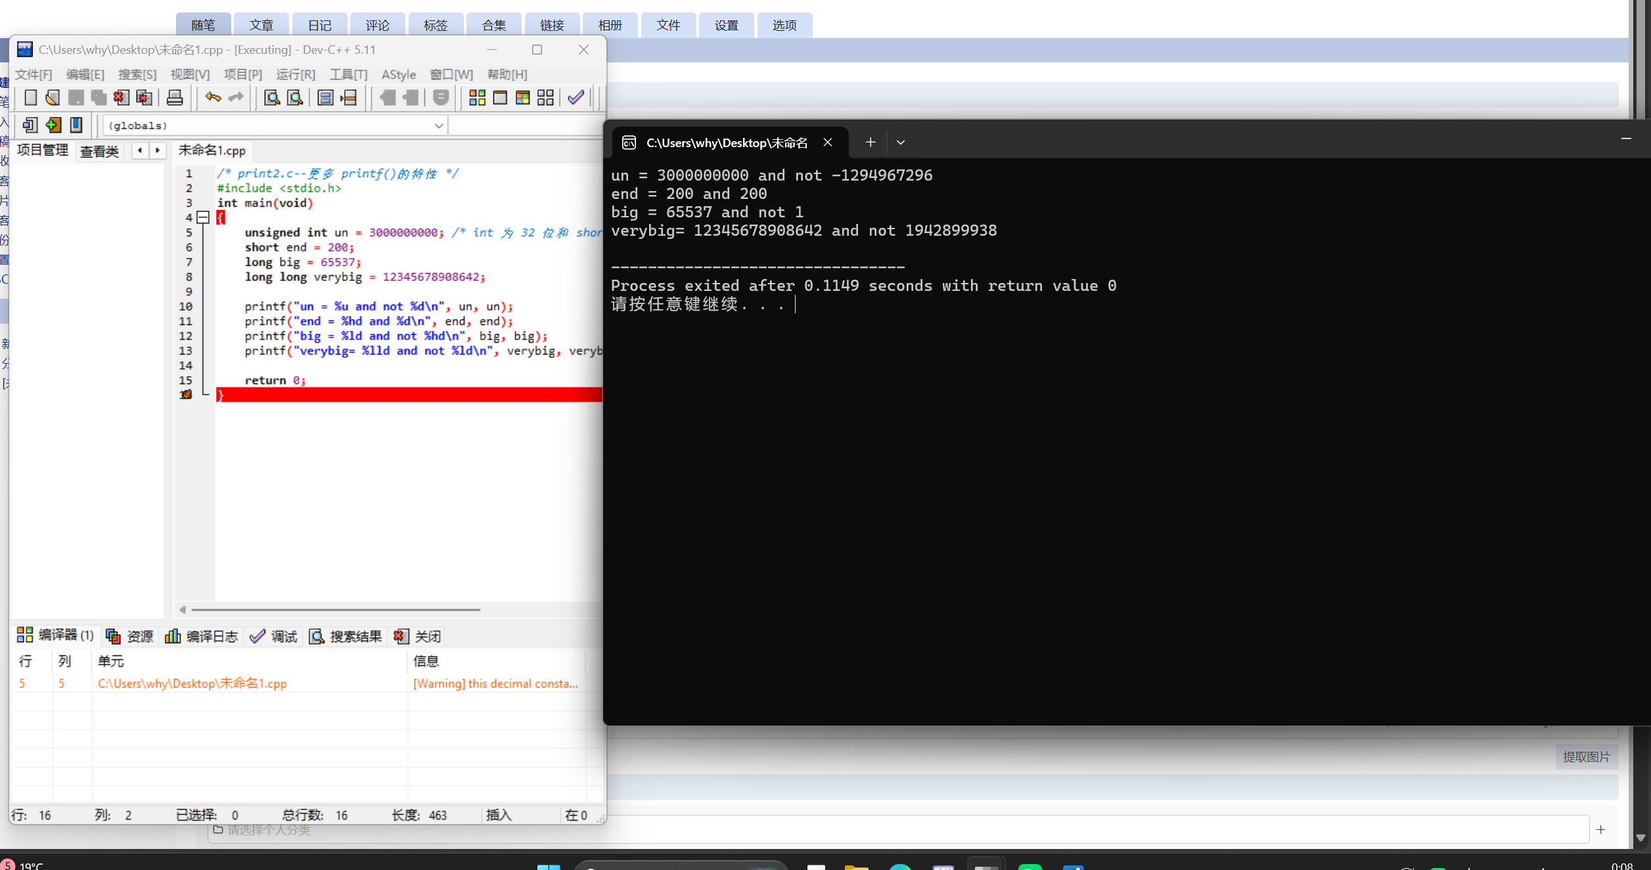
Task: Switch to the 编译日志 tab
Action: (202, 636)
